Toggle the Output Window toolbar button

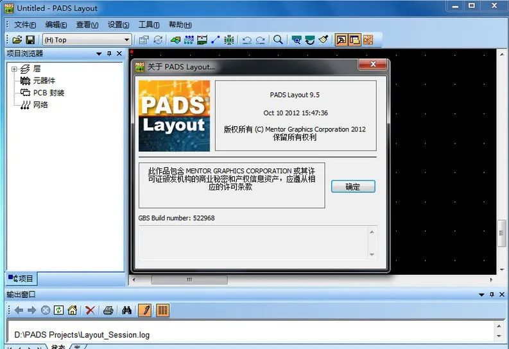[341, 40]
